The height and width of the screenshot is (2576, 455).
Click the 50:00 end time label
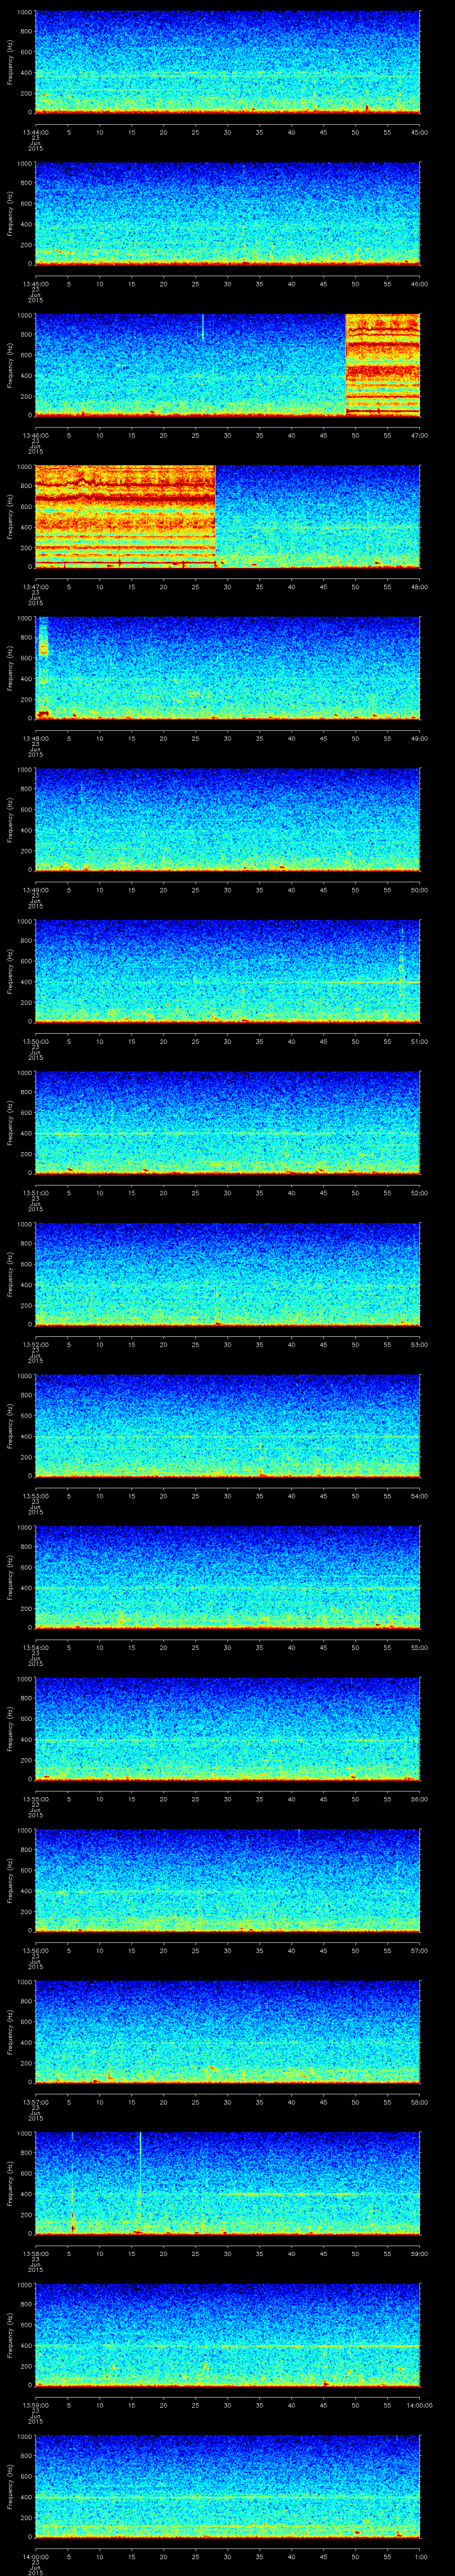click(420, 890)
